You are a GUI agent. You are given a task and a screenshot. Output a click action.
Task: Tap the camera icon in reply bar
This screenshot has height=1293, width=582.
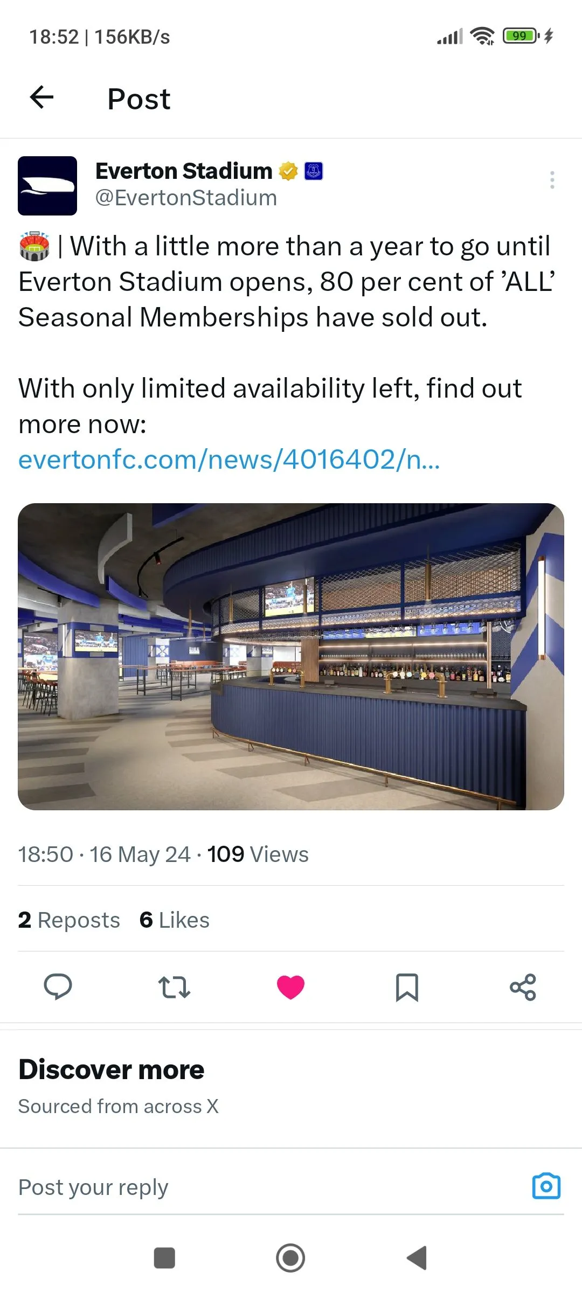pos(546,1186)
